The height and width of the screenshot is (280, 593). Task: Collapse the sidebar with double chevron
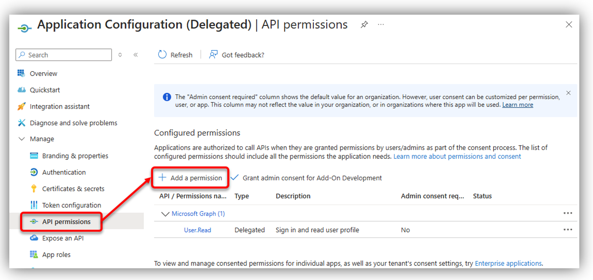[136, 55]
